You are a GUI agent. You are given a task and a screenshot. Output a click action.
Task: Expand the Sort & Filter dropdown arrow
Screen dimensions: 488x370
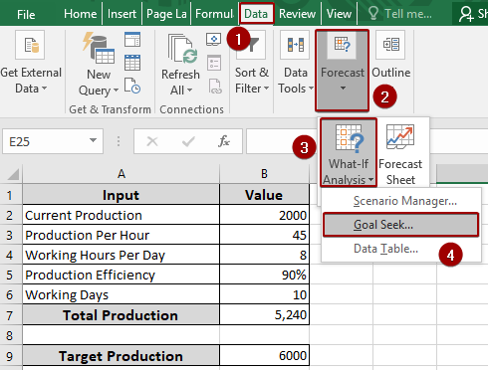pos(266,89)
